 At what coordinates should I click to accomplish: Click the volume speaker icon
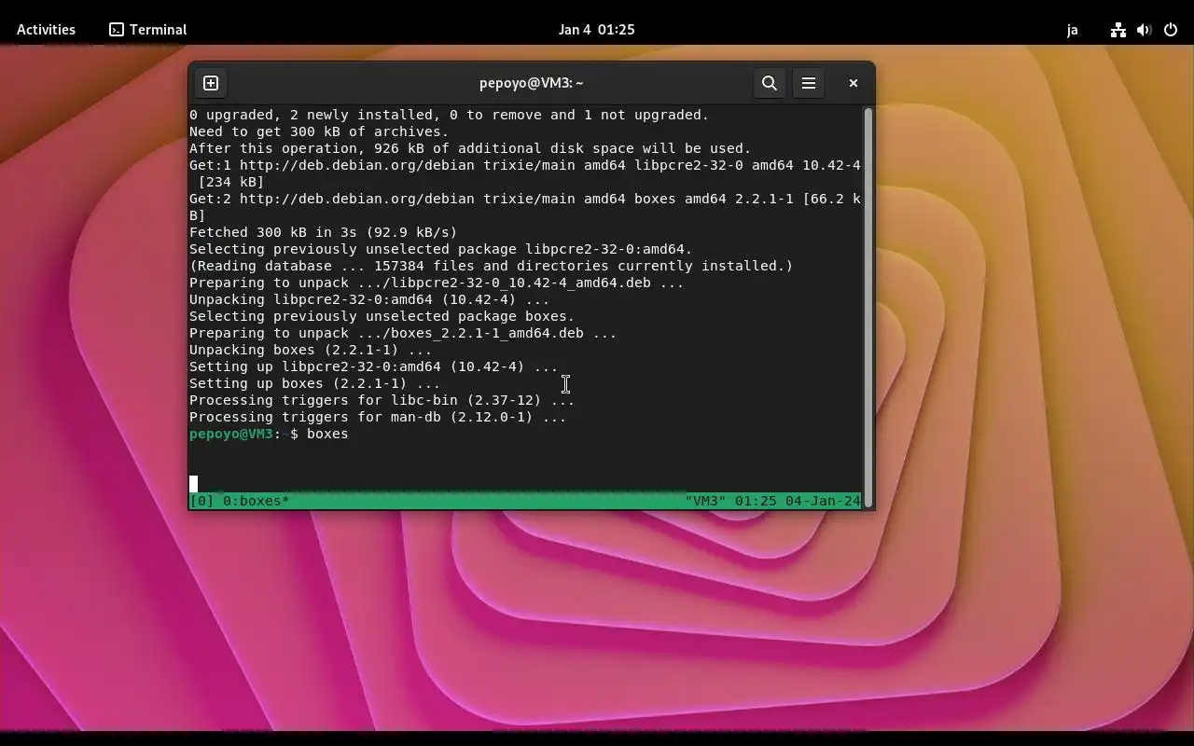coord(1144,30)
